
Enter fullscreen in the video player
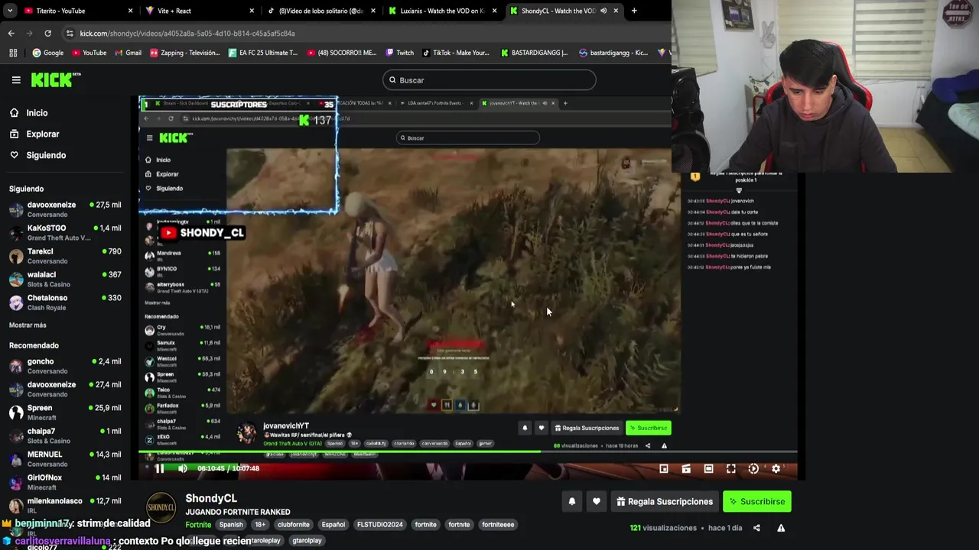(x=730, y=468)
